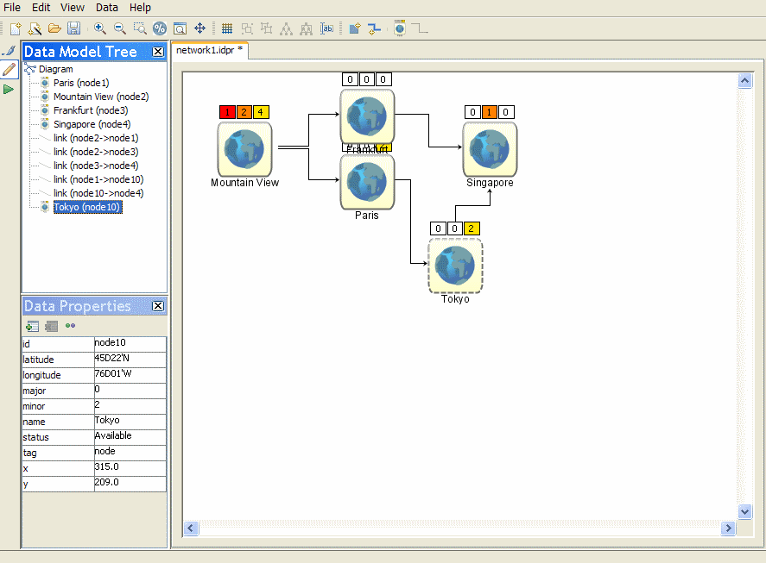The height and width of the screenshot is (563, 766).
Task: Click the vertical scrollbar down arrow
Action: pos(746,510)
